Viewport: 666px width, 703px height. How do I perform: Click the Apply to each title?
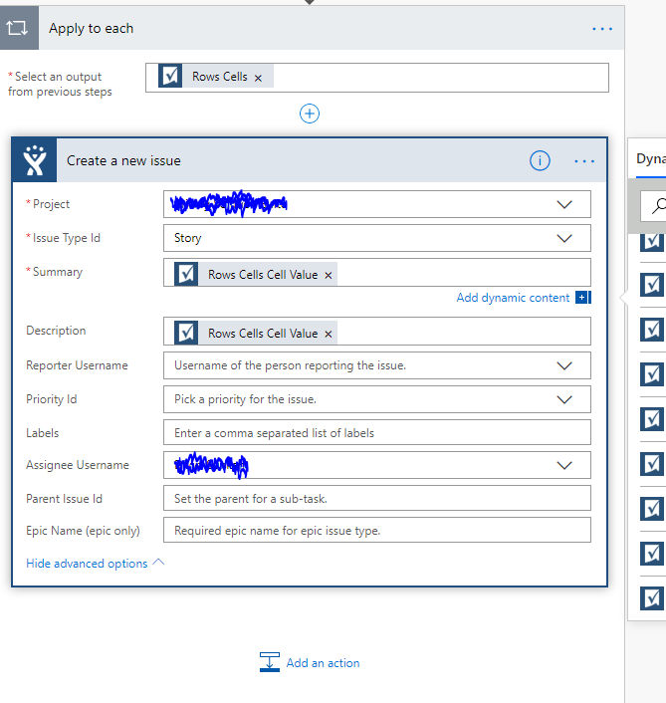[x=91, y=28]
